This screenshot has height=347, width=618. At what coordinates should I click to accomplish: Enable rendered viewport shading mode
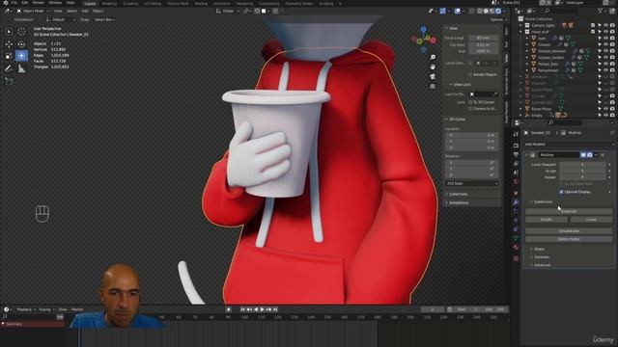[x=498, y=11]
